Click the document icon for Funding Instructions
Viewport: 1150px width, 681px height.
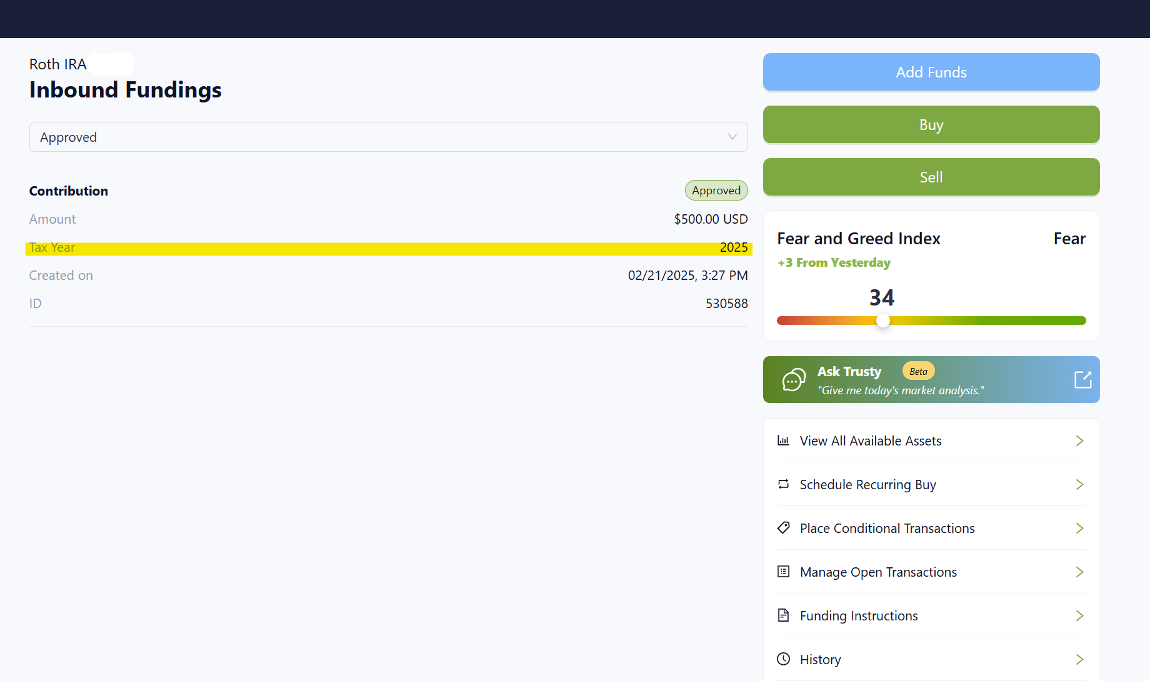[783, 615]
